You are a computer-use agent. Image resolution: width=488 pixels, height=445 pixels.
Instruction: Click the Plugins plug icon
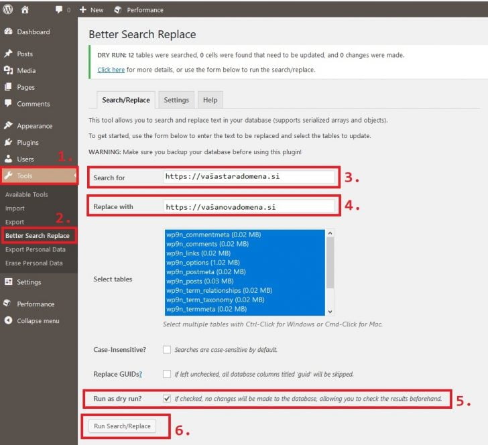point(9,142)
